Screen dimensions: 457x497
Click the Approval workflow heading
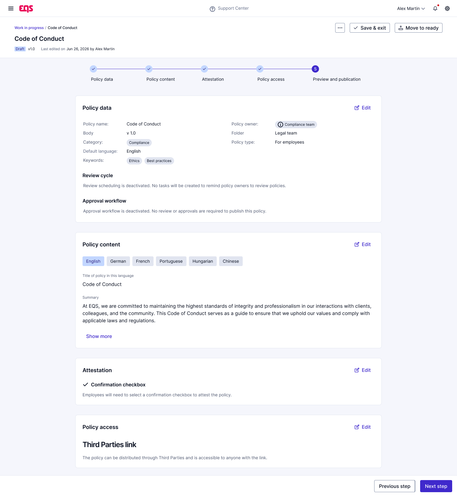[x=104, y=201]
